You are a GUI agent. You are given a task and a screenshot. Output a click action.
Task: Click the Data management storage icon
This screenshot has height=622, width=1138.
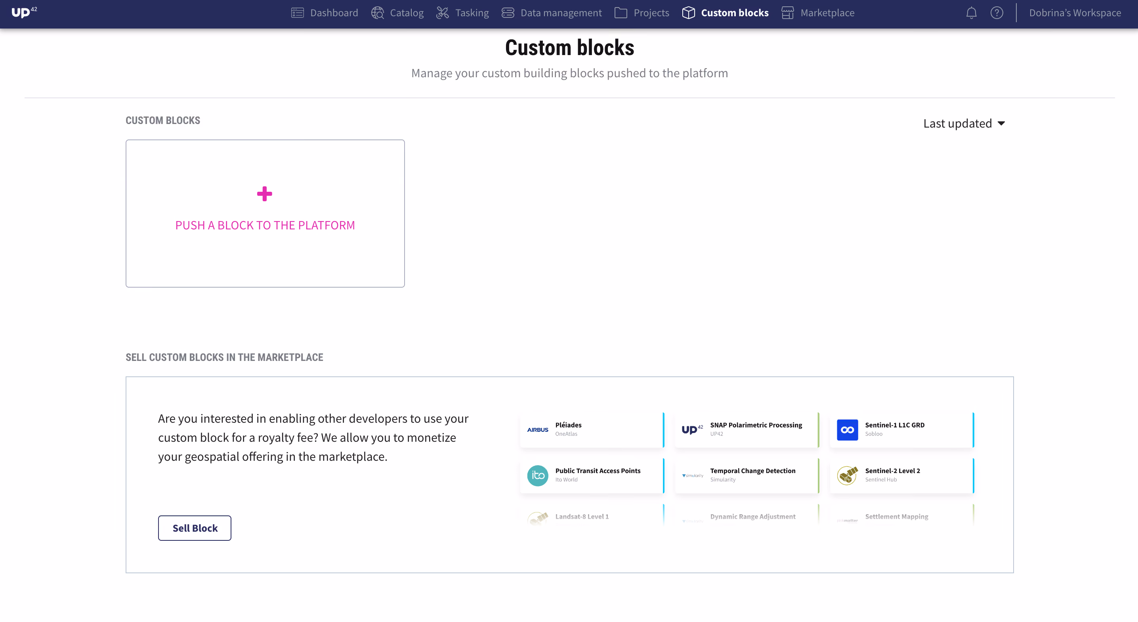[x=508, y=13]
